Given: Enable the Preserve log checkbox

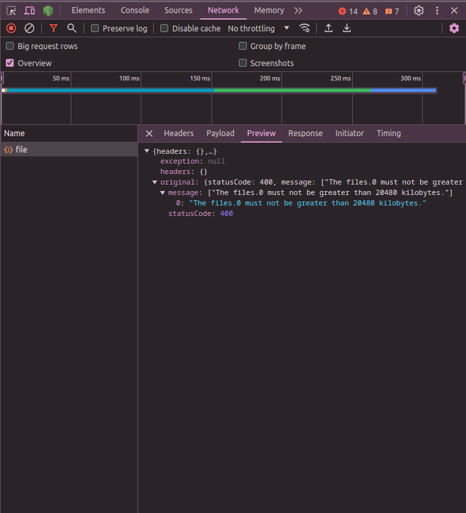Looking at the screenshot, I should coord(95,28).
